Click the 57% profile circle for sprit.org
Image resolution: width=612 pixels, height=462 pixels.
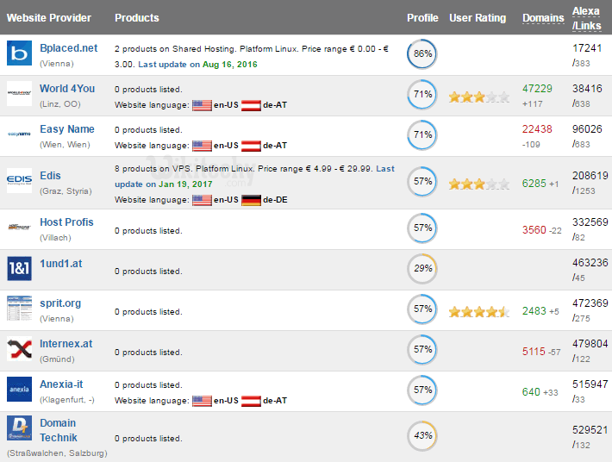pos(422,309)
